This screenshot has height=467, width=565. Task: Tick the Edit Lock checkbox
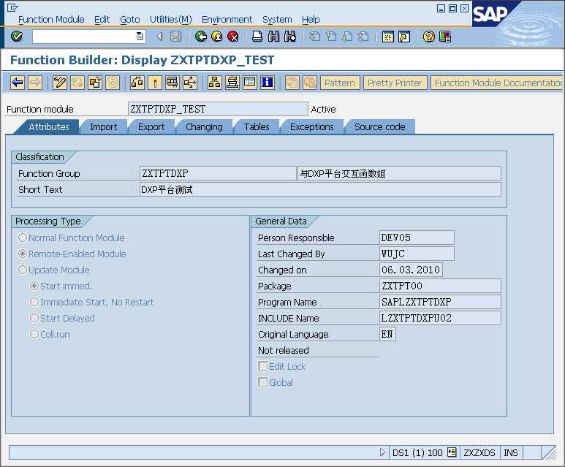(262, 366)
